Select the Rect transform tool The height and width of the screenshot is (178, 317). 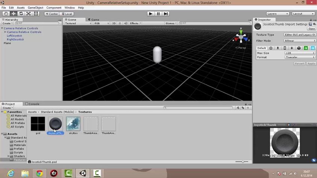(36, 14)
